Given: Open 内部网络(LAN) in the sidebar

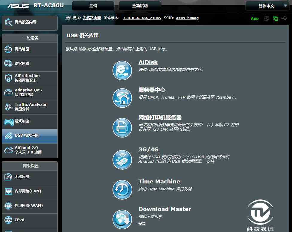Looking at the screenshot, I should tap(30, 191).
